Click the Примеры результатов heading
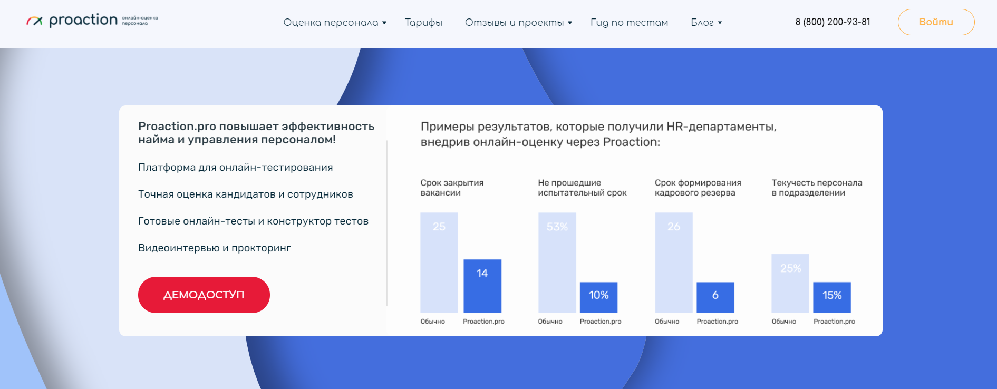The width and height of the screenshot is (997, 389). [x=598, y=134]
